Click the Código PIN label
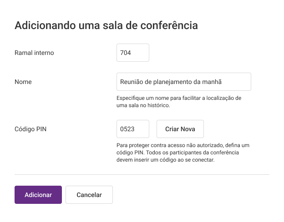284x222 pixels. point(30,129)
